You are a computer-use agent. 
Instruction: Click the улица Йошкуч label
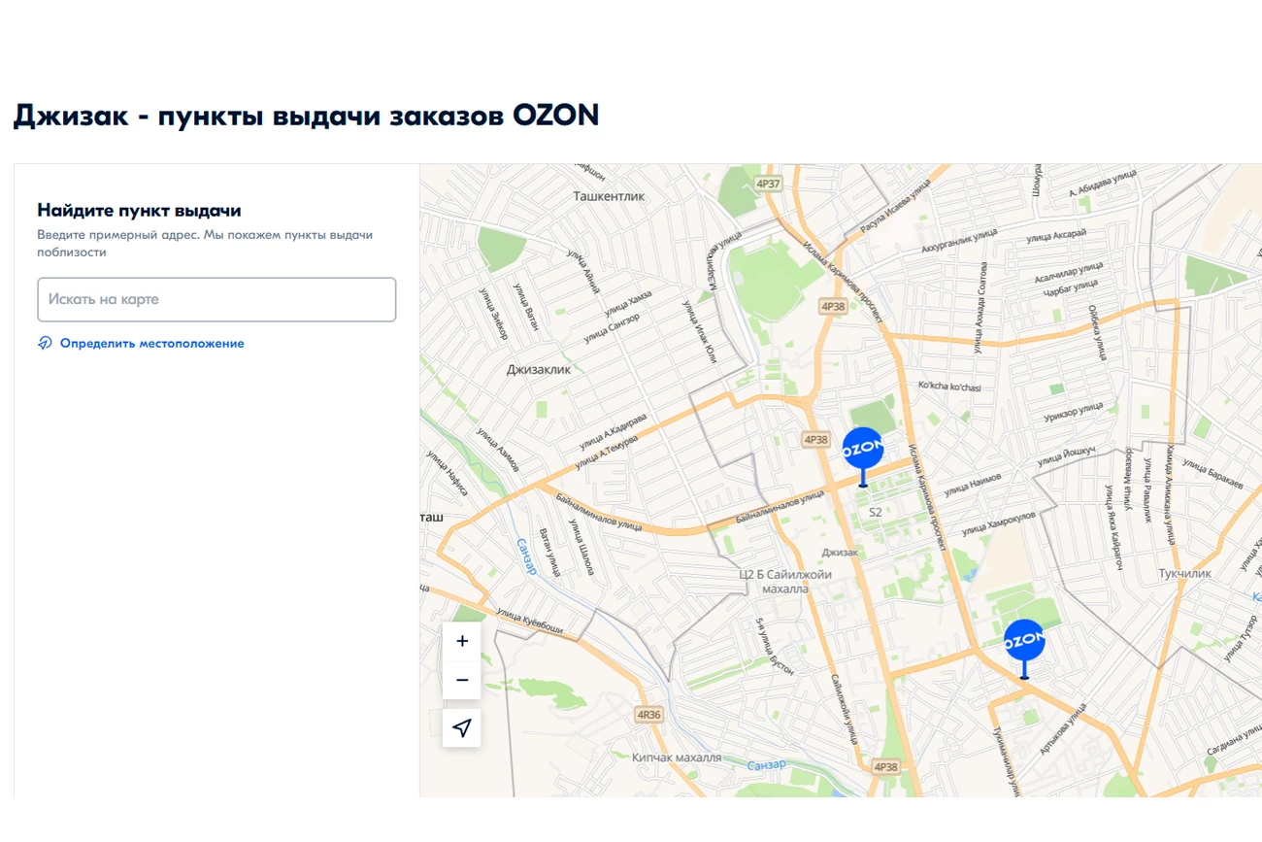point(1066,455)
